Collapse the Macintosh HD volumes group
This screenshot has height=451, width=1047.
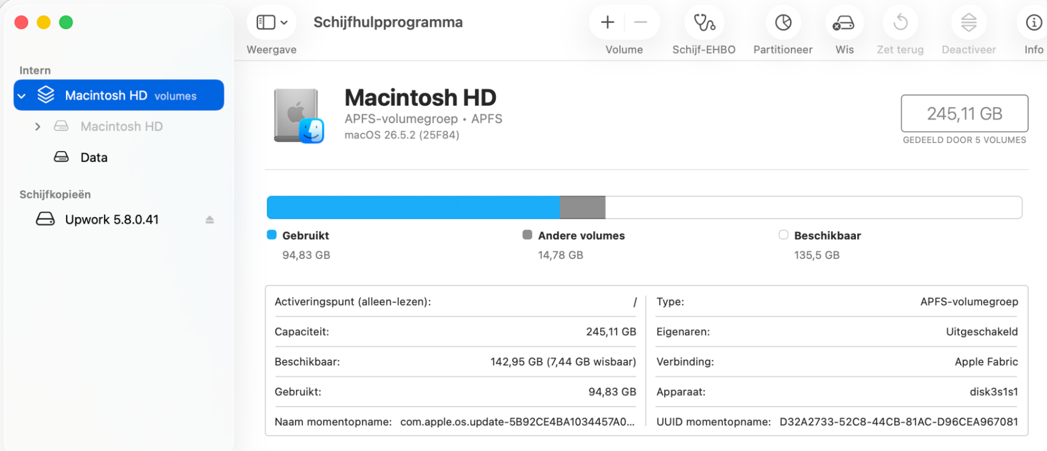coord(21,96)
